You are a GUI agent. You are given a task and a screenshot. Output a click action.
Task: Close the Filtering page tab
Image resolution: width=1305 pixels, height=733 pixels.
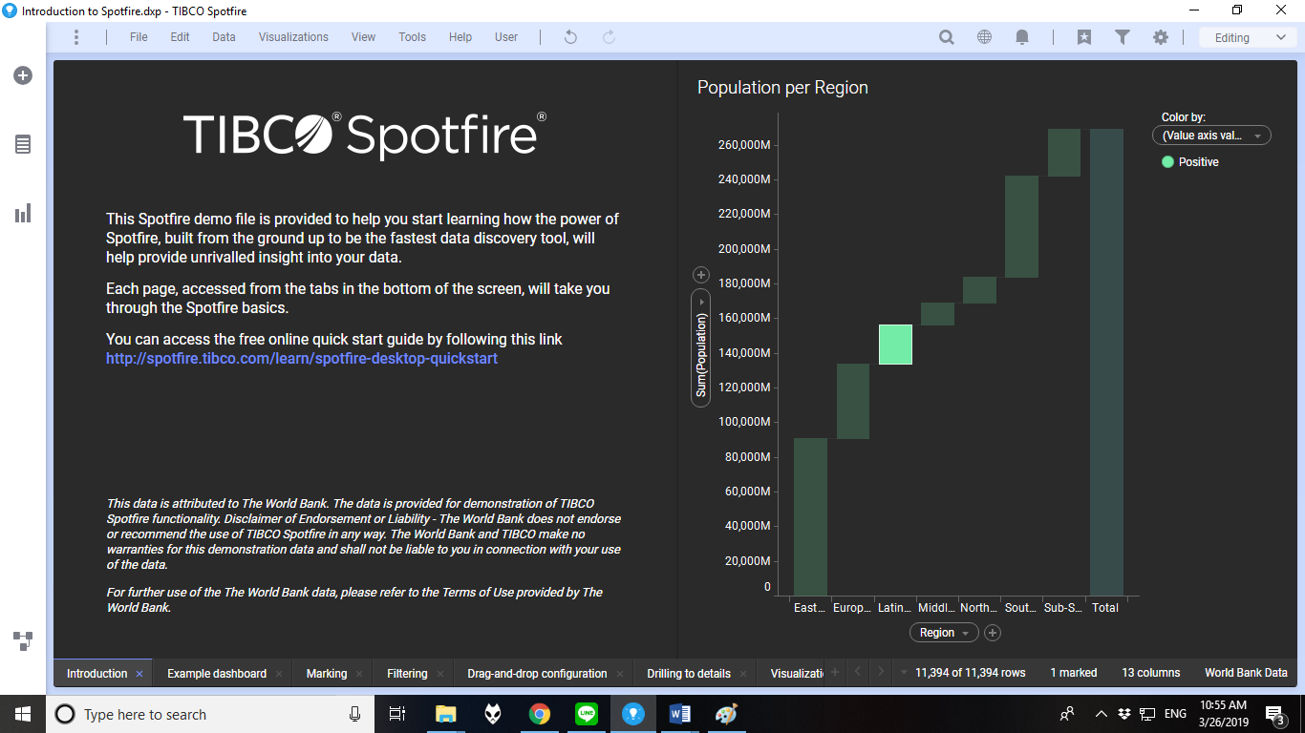440,674
